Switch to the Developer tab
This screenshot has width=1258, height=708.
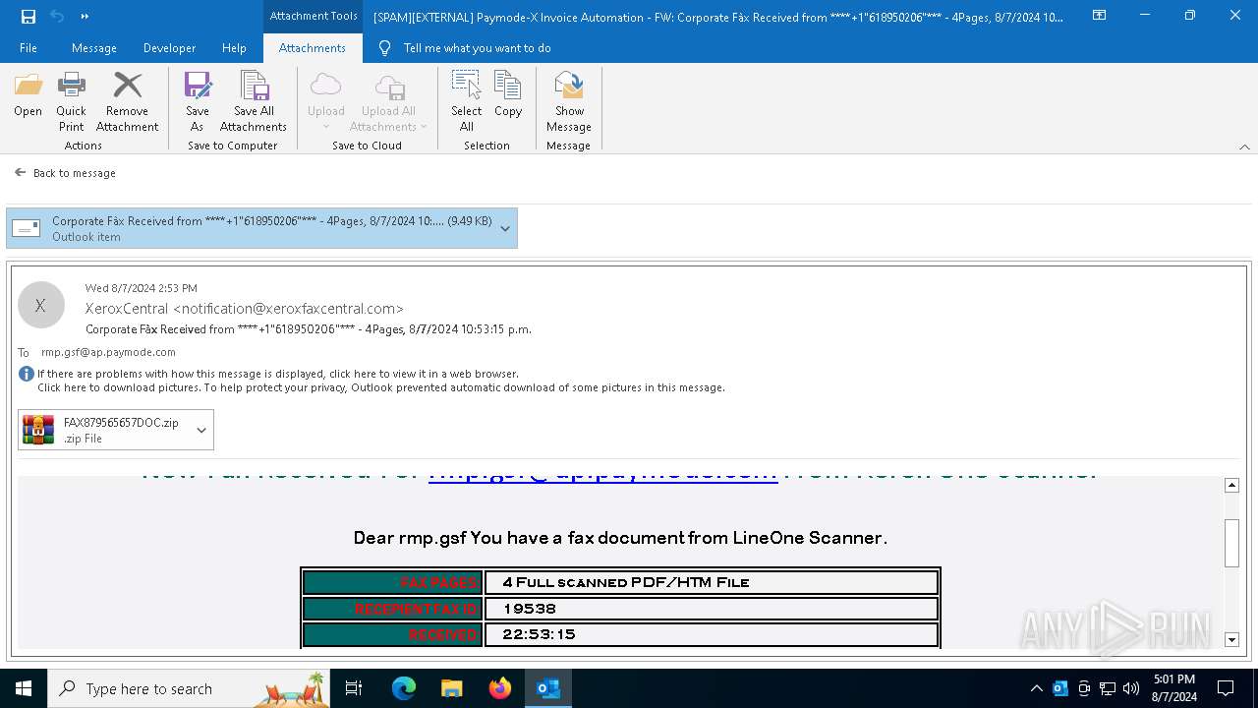click(x=169, y=48)
